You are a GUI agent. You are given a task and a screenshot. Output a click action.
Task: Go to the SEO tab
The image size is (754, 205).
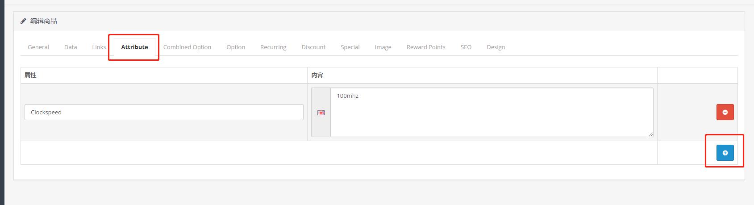pos(466,47)
